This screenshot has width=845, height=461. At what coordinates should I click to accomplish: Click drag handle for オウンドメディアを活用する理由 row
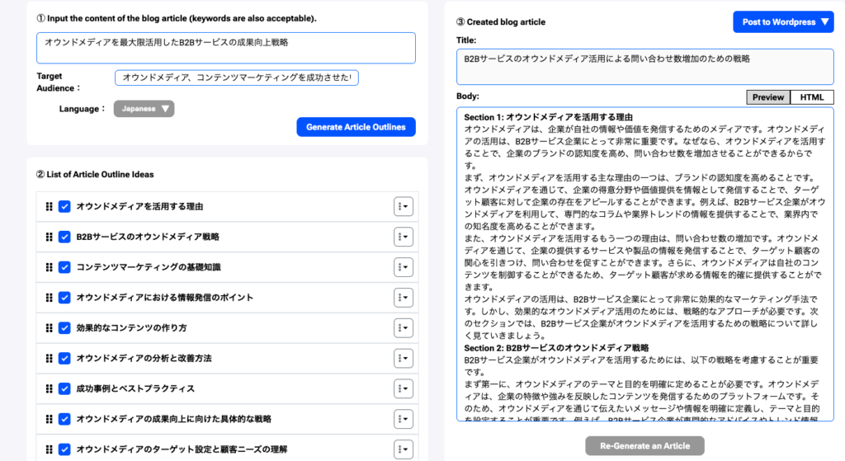tap(49, 207)
